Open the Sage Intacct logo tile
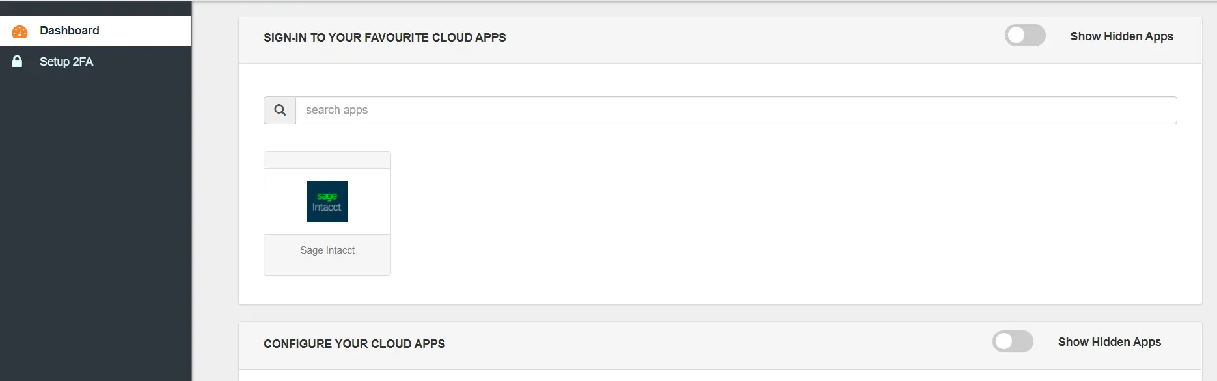Viewport: 1217px width, 381px height. coord(327,202)
